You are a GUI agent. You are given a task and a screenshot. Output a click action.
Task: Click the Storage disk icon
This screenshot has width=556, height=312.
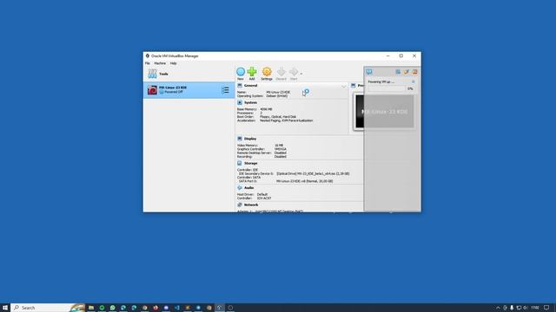(x=240, y=163)
